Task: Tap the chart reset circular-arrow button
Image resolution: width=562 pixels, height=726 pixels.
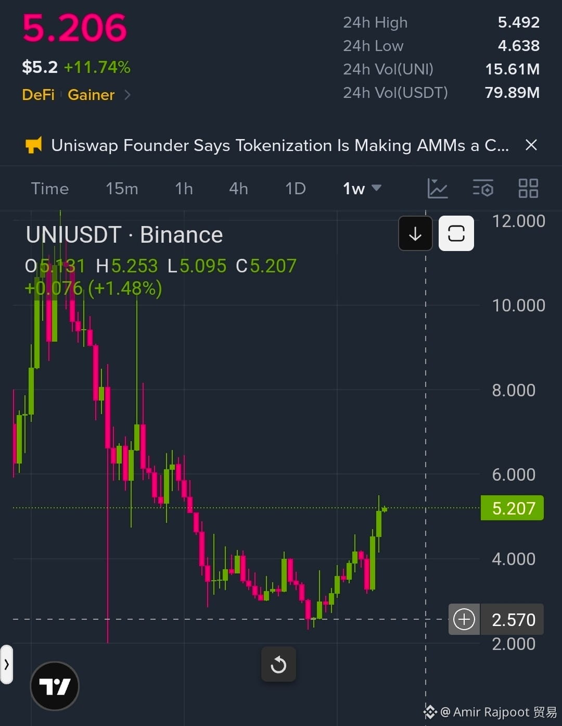Action: pos(278,665)
